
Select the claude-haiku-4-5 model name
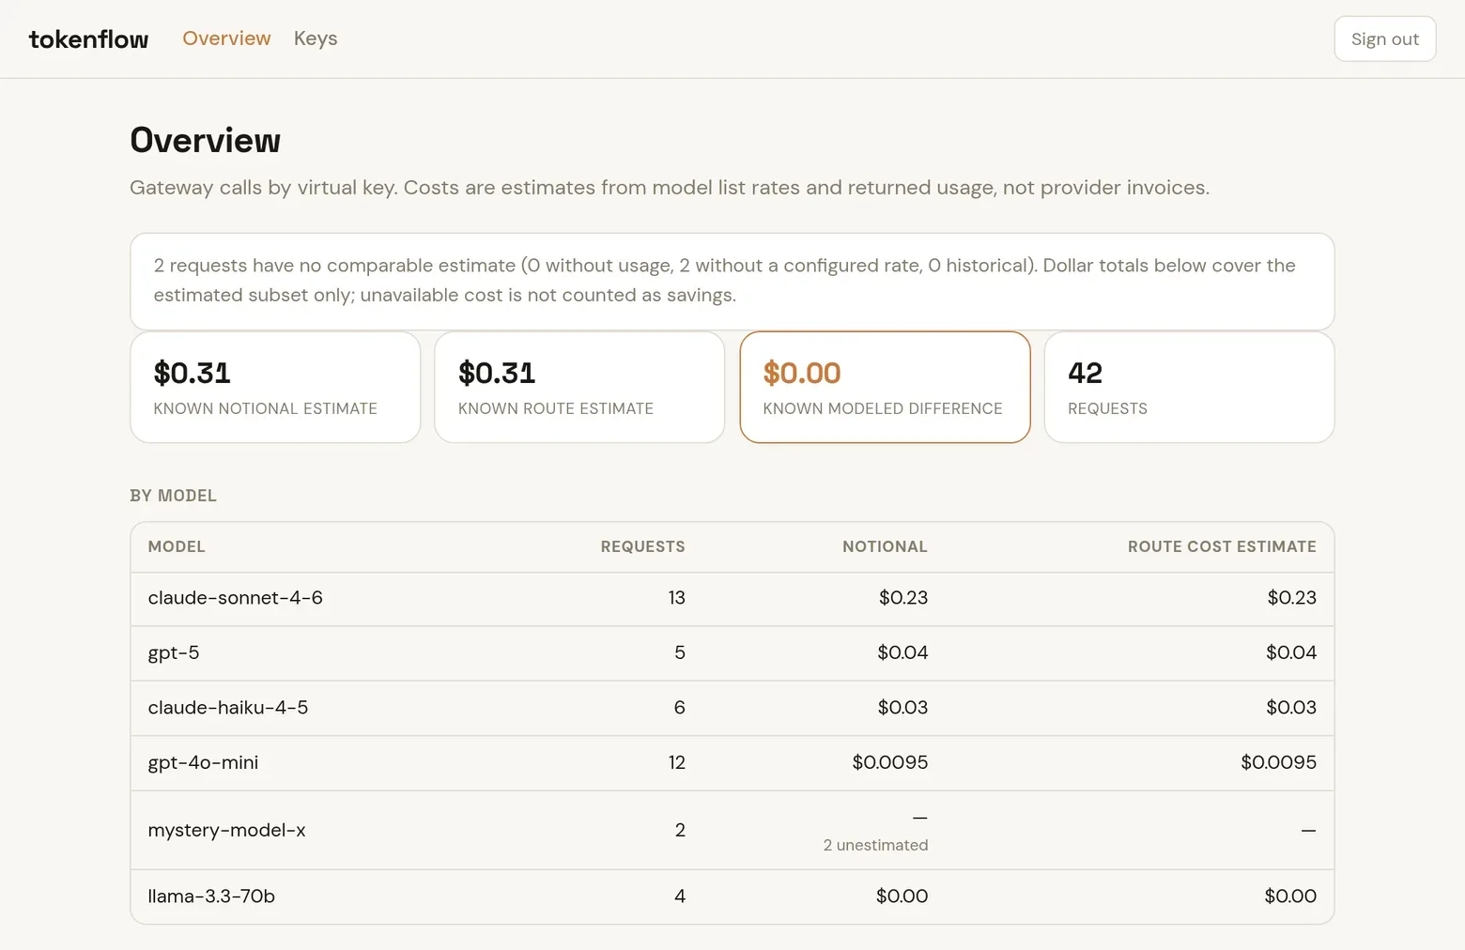pyautogui.click(x=228, y=708)
